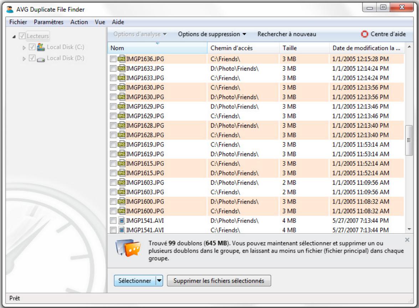
Task: Click the JPG icon of IMGP1628.JPG in C:\Friends\
Action: [121, 135]
